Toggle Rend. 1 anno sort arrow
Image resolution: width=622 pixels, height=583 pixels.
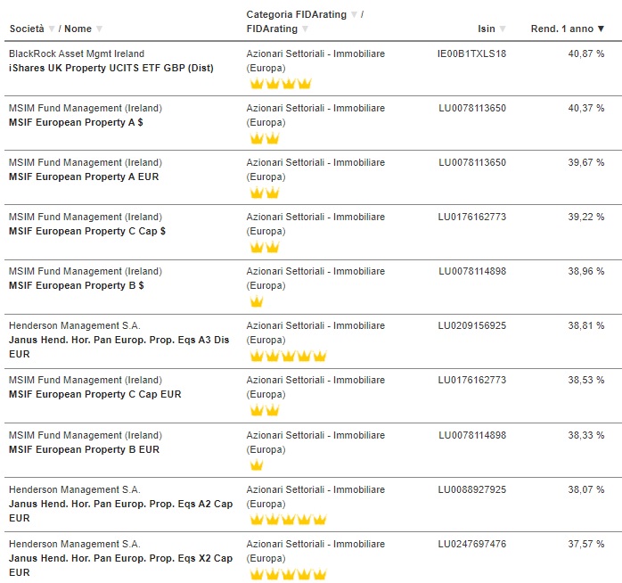pyautogui.click(x=601, y=29)
